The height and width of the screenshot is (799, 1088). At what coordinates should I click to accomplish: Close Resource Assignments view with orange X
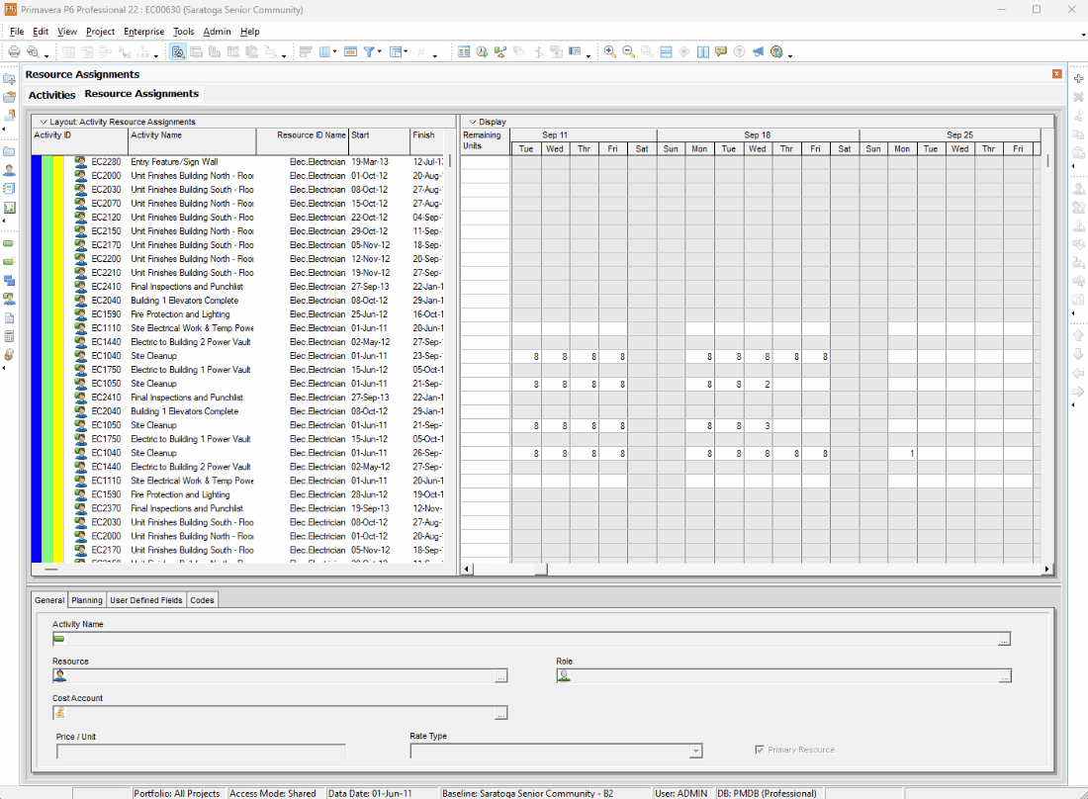1056,74
